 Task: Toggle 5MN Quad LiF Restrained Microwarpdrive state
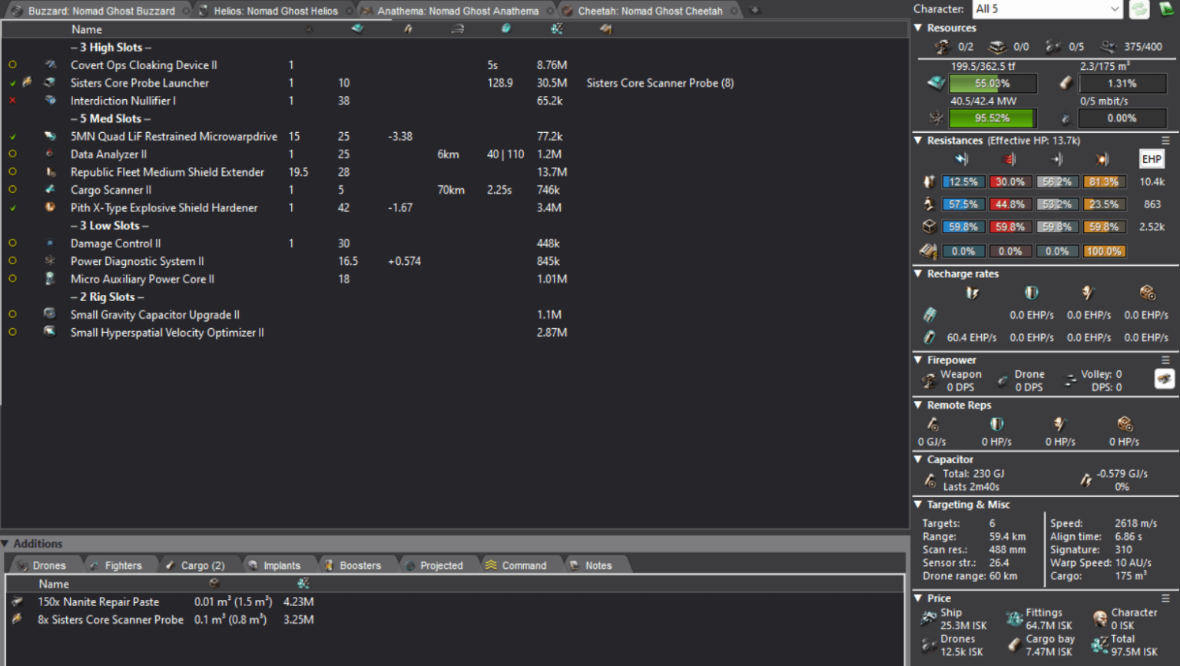(12, 136)
